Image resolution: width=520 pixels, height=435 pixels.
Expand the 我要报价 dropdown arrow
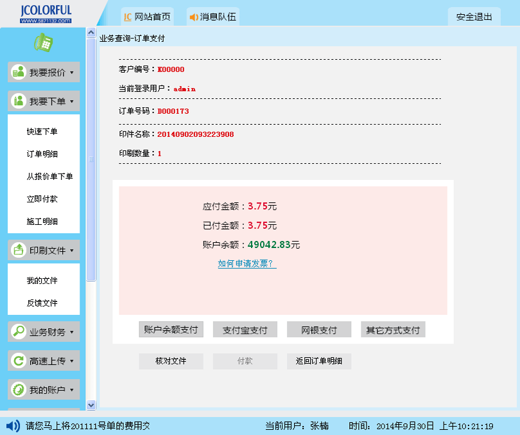[x=71, y=73]
